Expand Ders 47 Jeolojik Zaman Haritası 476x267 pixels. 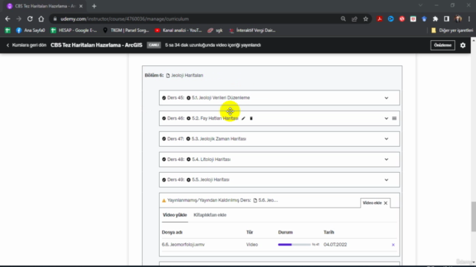[386, 139]
